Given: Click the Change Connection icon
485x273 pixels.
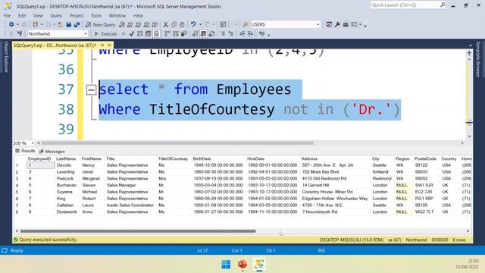Looking at the screenshot, I should (20, 33).
